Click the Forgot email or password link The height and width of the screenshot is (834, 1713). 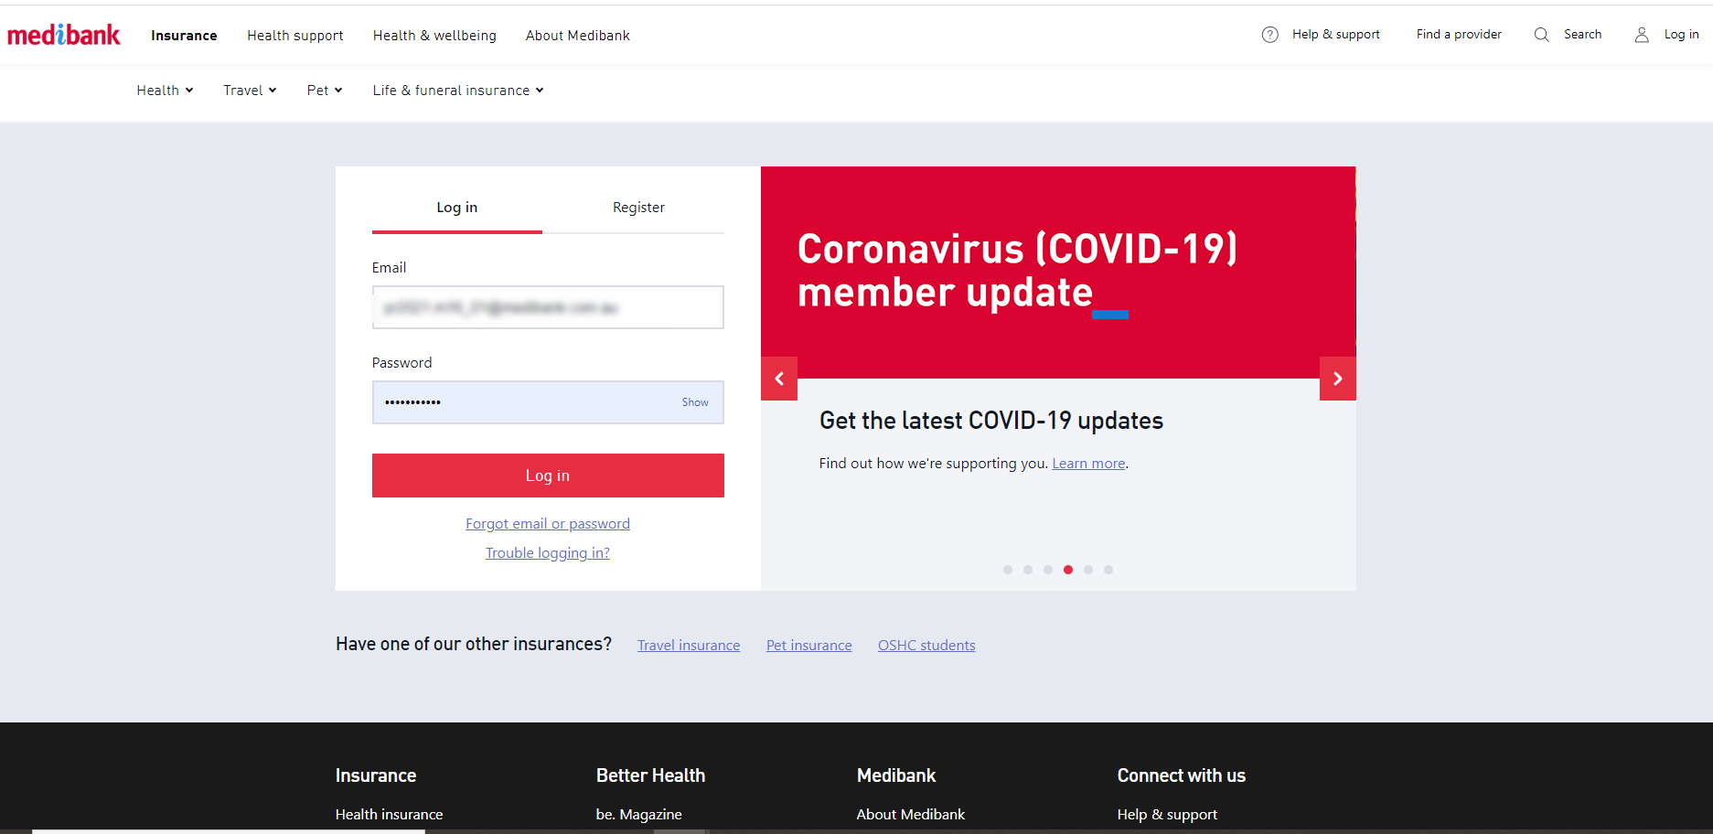click(547, 523)
